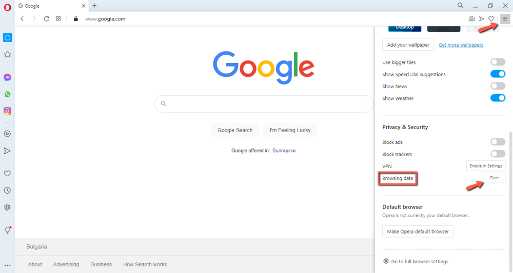This screenshot has width=513, height=273.
Task: Click the www.google.com address bar
Action: click(x=105, y=19)
